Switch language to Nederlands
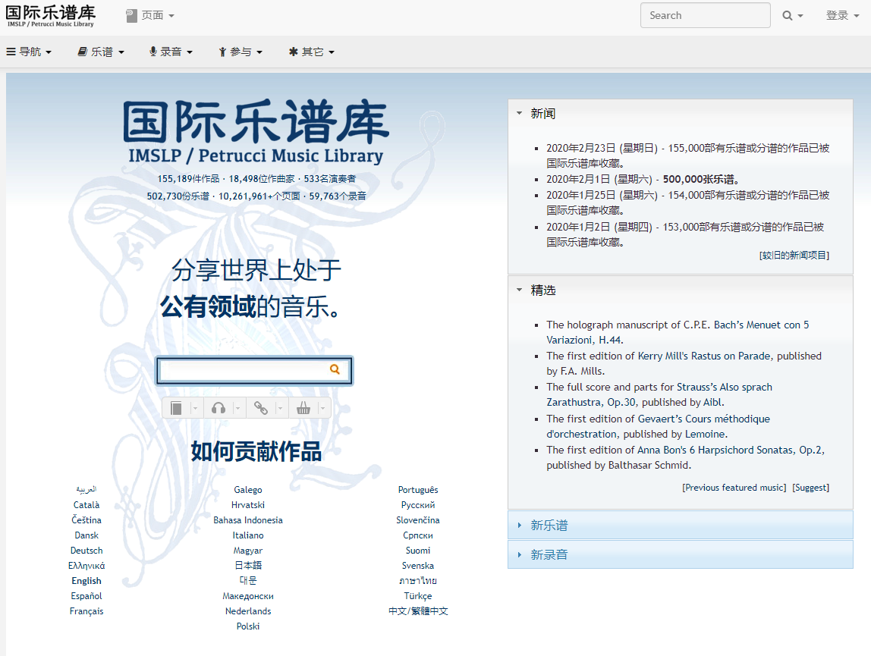The image size is (871, 656). [248, 611]
